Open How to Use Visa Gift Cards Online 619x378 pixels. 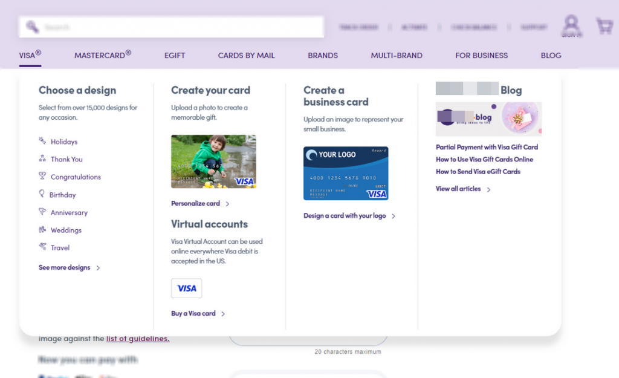point(484,159)
